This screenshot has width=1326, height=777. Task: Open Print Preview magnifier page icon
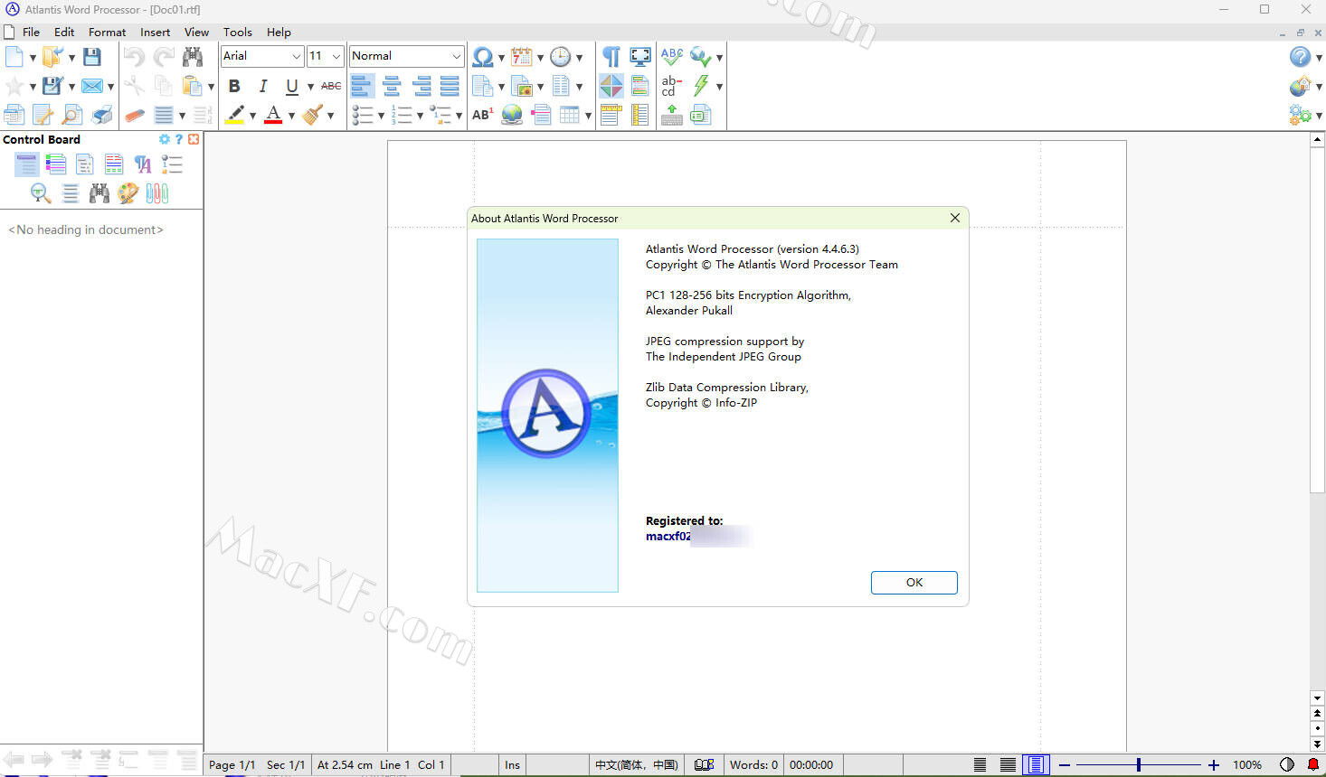coord(72,115)
